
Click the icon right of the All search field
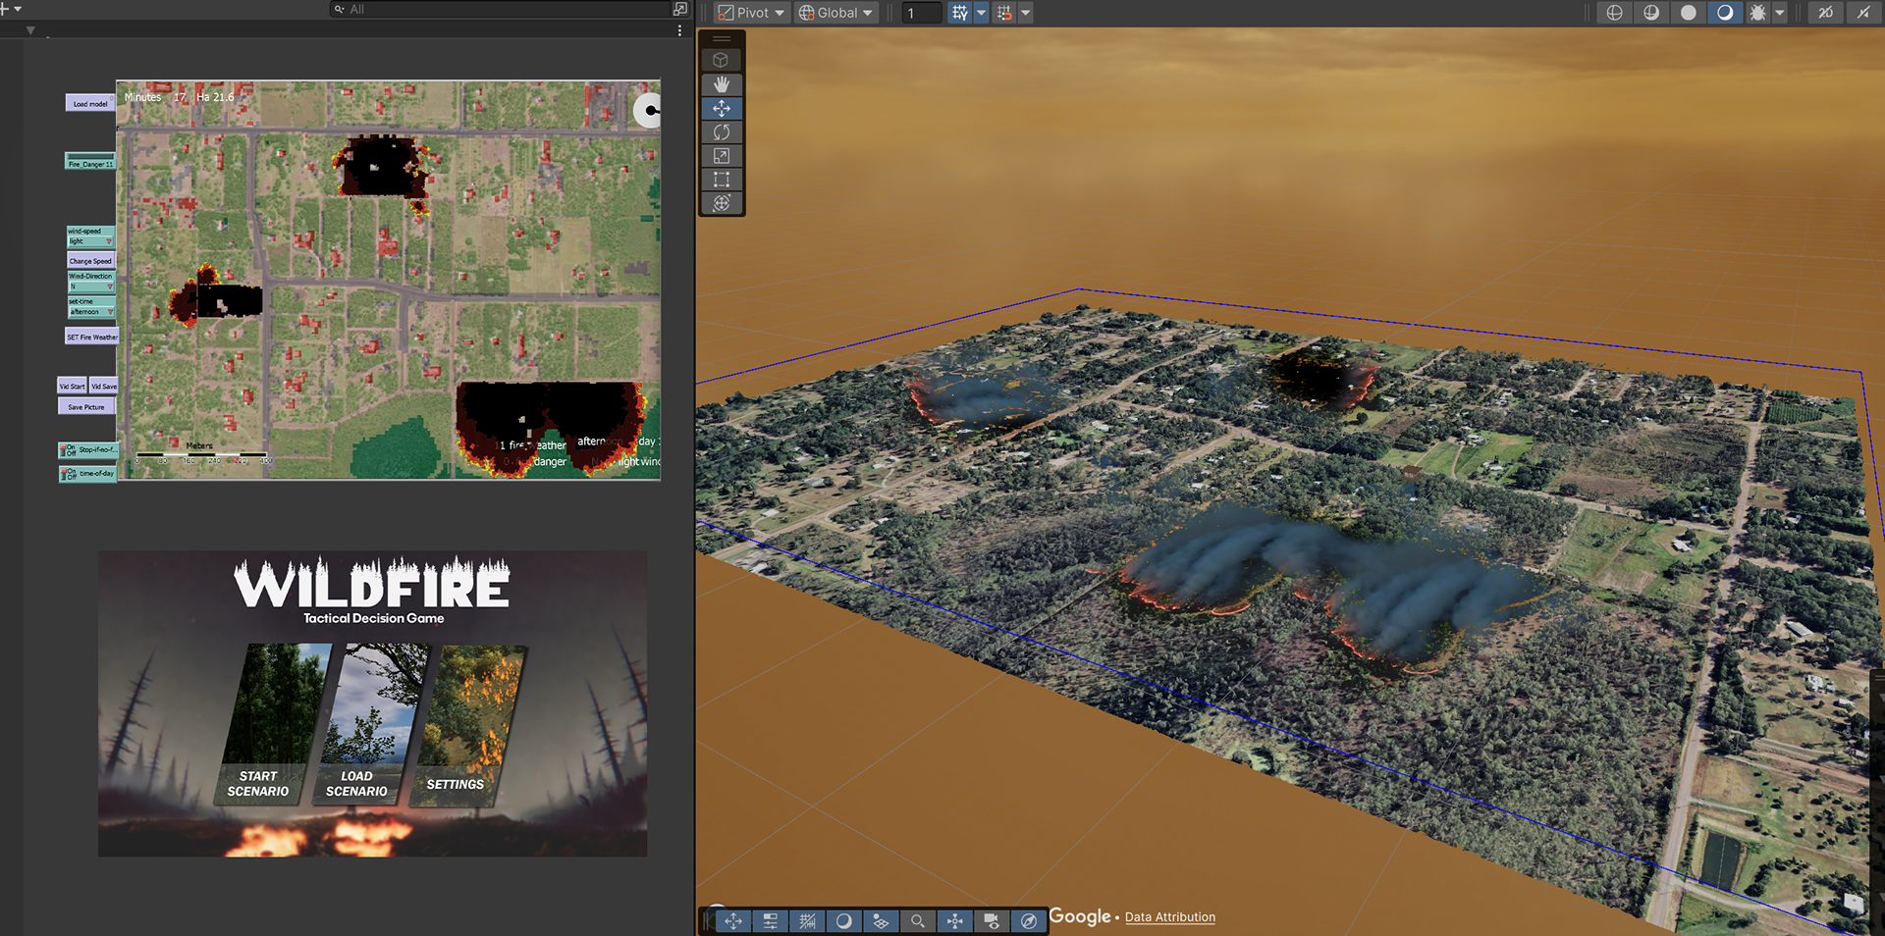click(x=680, y=9)
